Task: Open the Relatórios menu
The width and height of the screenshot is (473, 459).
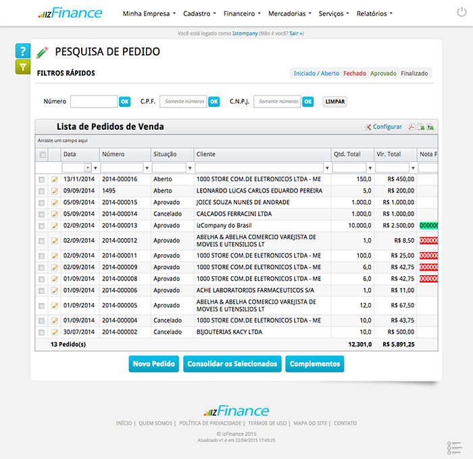Action: [x=374, y=14]
